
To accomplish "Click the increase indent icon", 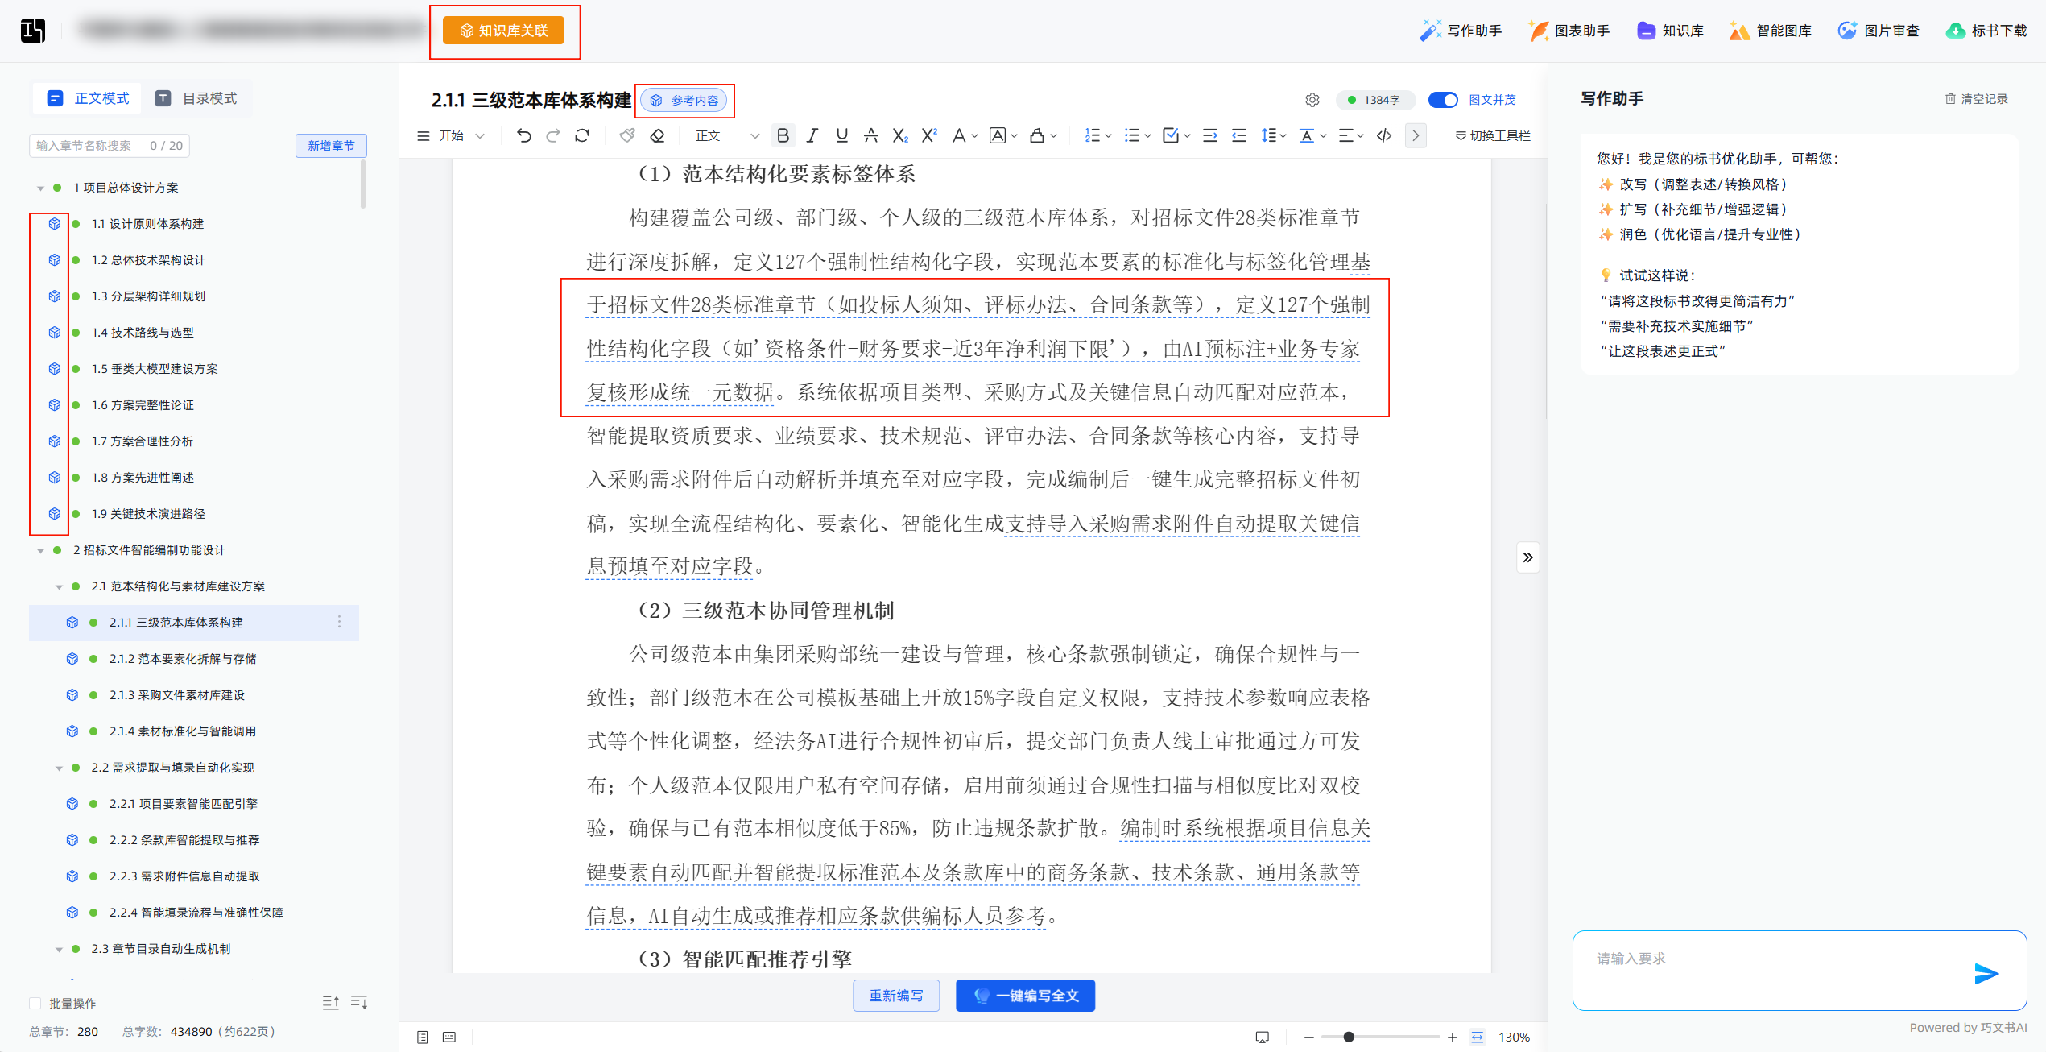I will (x=1209, y=135).
